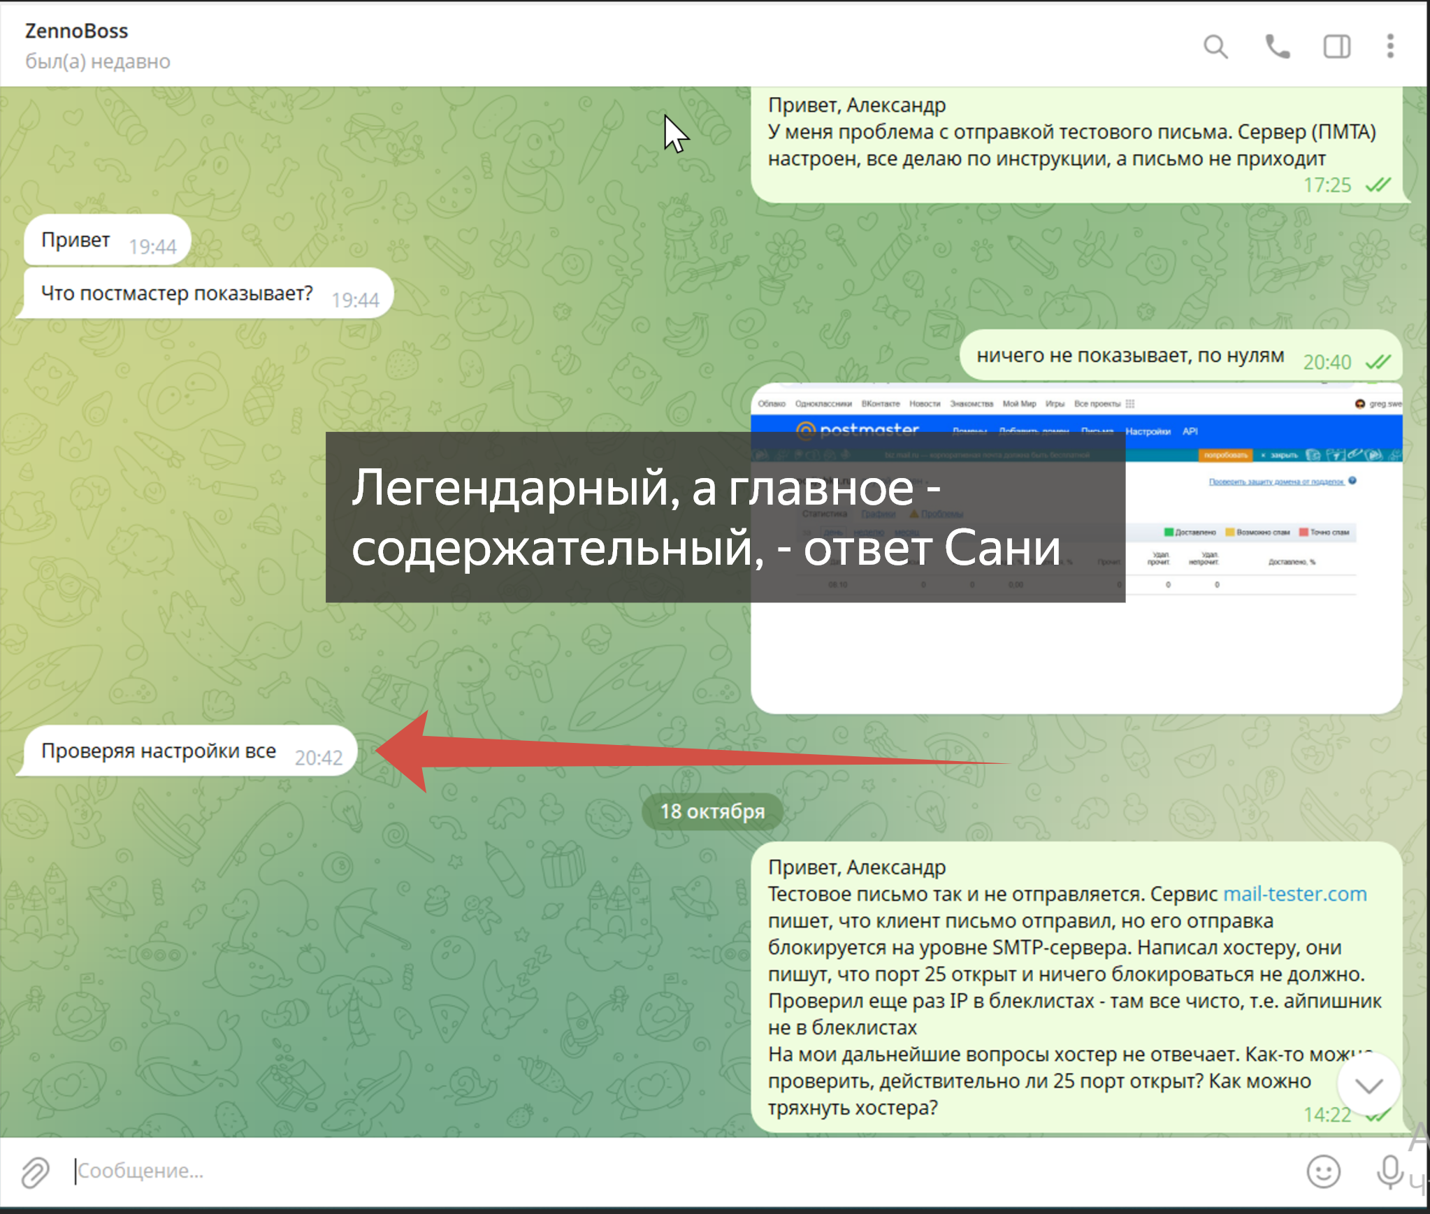Click the microphone voice message icon
This screenshot has width=1430, height=1214.
click(1389, 1171)
